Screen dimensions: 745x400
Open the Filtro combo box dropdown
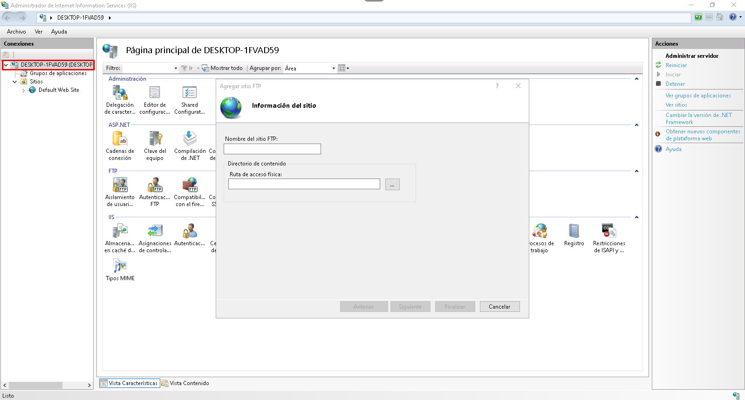[176, 69]
